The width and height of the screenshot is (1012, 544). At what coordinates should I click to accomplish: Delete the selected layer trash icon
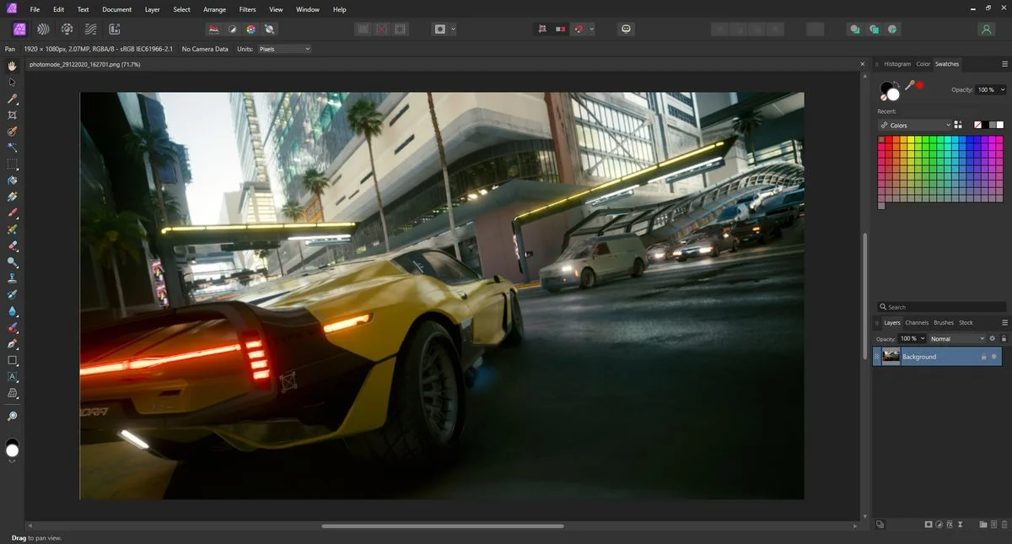(1004, 525)
